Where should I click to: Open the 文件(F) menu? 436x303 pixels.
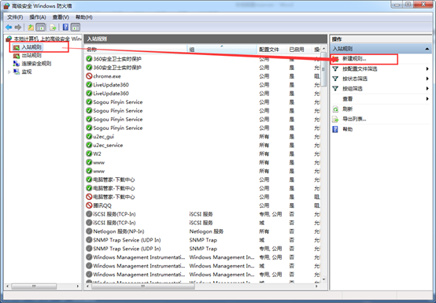pyautogui.click(x=15, y=17)
